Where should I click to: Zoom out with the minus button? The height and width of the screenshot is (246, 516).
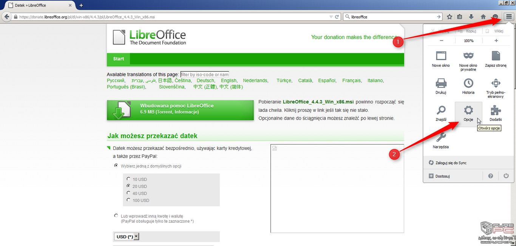442,41
